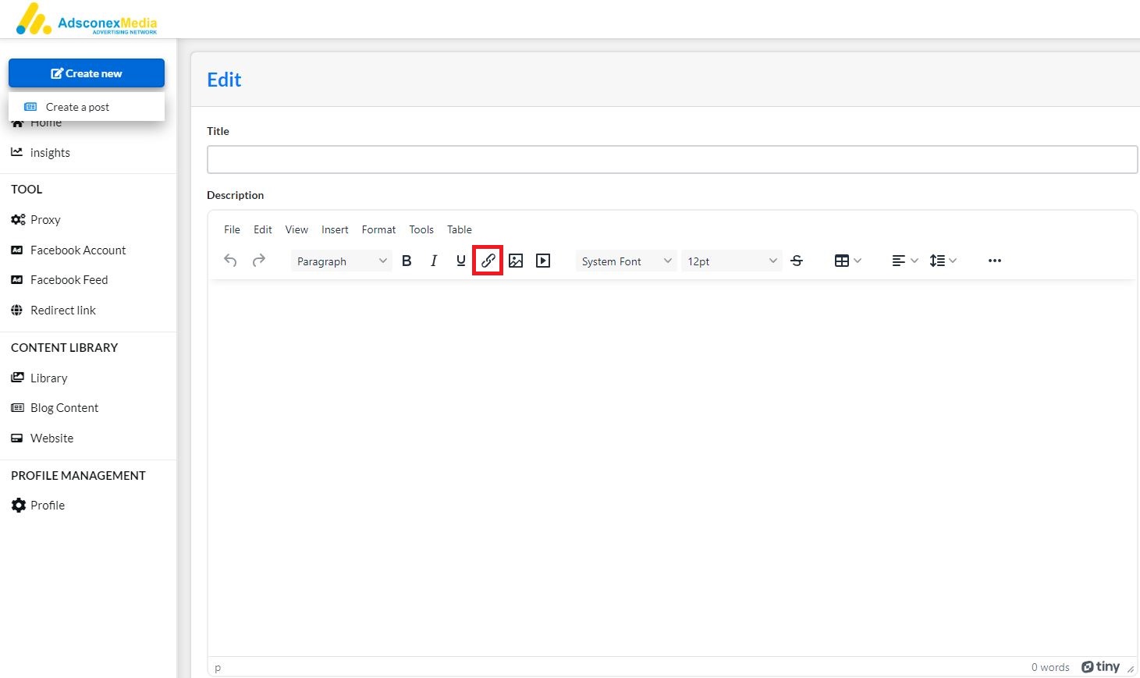The image size is (1140, 678).
Task: Click the Insert image toolbar icon
Action: [516, 261]
